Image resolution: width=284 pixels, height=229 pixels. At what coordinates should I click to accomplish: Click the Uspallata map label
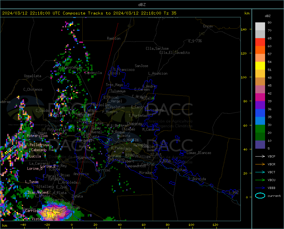click(33, 76)
